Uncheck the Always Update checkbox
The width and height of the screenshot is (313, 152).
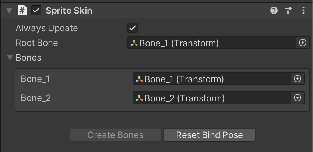point(133,28)
